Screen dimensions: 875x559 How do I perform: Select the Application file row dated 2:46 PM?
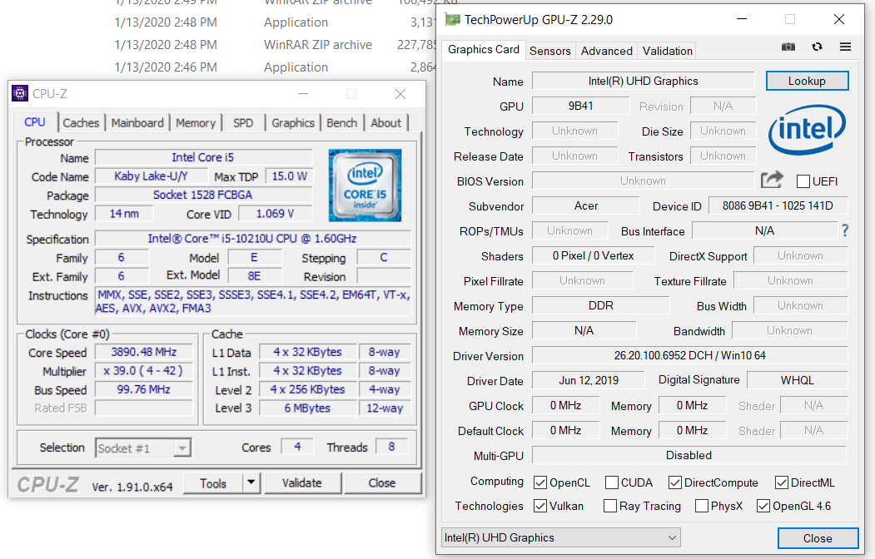pos(274,67)
